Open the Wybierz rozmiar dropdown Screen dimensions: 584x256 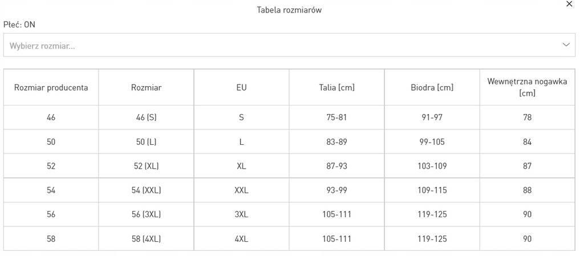(289, 45)
